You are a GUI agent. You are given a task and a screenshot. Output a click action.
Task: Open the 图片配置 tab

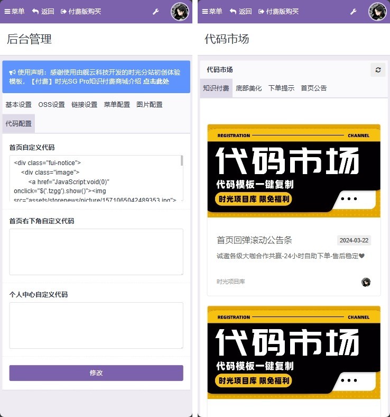click(149, 105)
